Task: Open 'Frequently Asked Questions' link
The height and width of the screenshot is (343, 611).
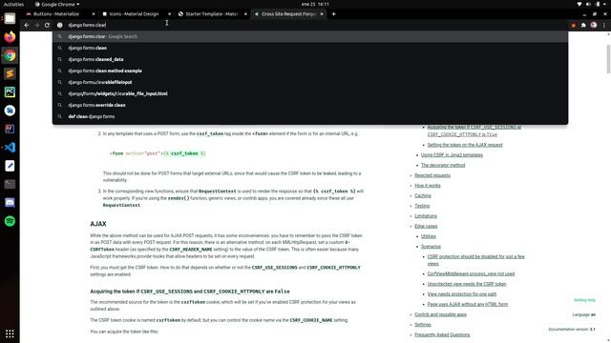Action: point(442,334)
